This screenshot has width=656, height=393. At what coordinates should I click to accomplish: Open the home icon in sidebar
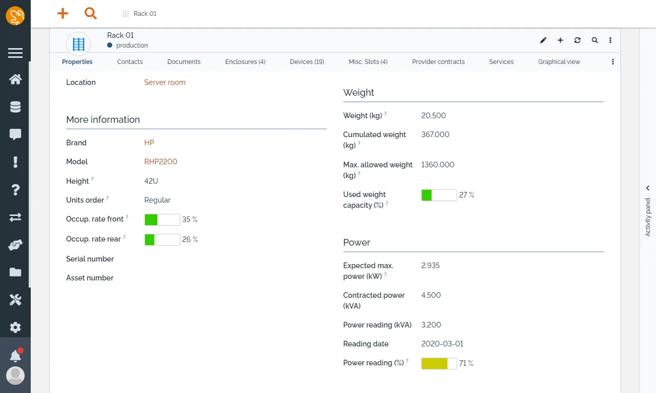pos(15,79)
